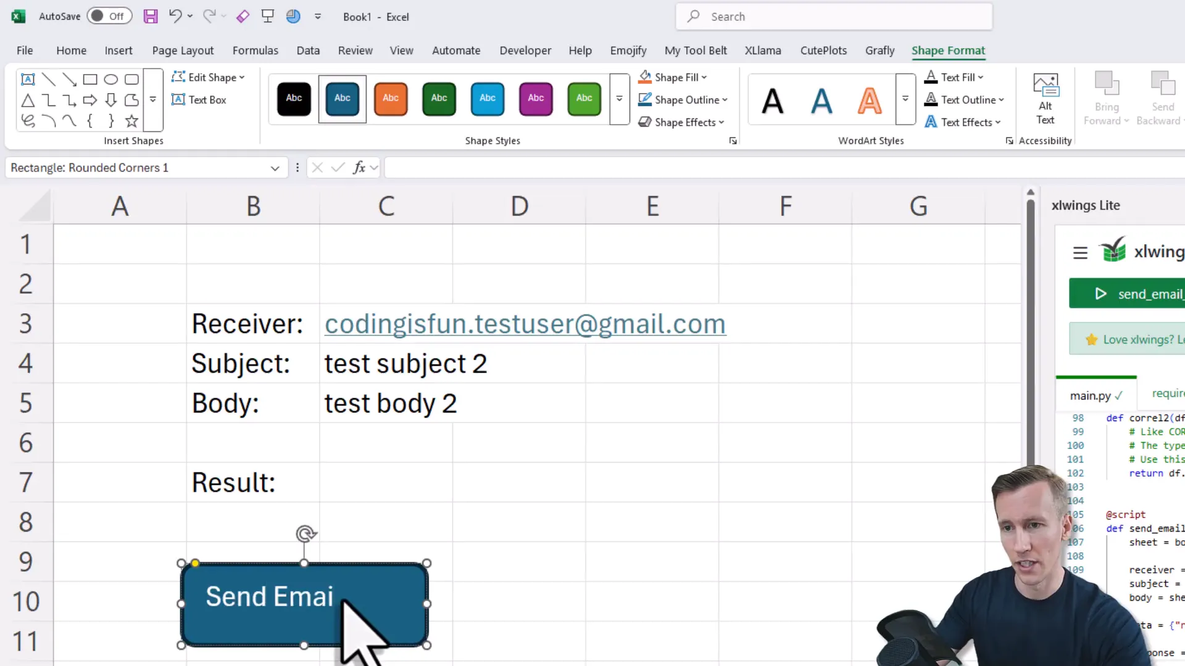Open the Developer ribbon tab
Image resolution: width=1185 pixels, height=666 pixels.
pos(525,51)
